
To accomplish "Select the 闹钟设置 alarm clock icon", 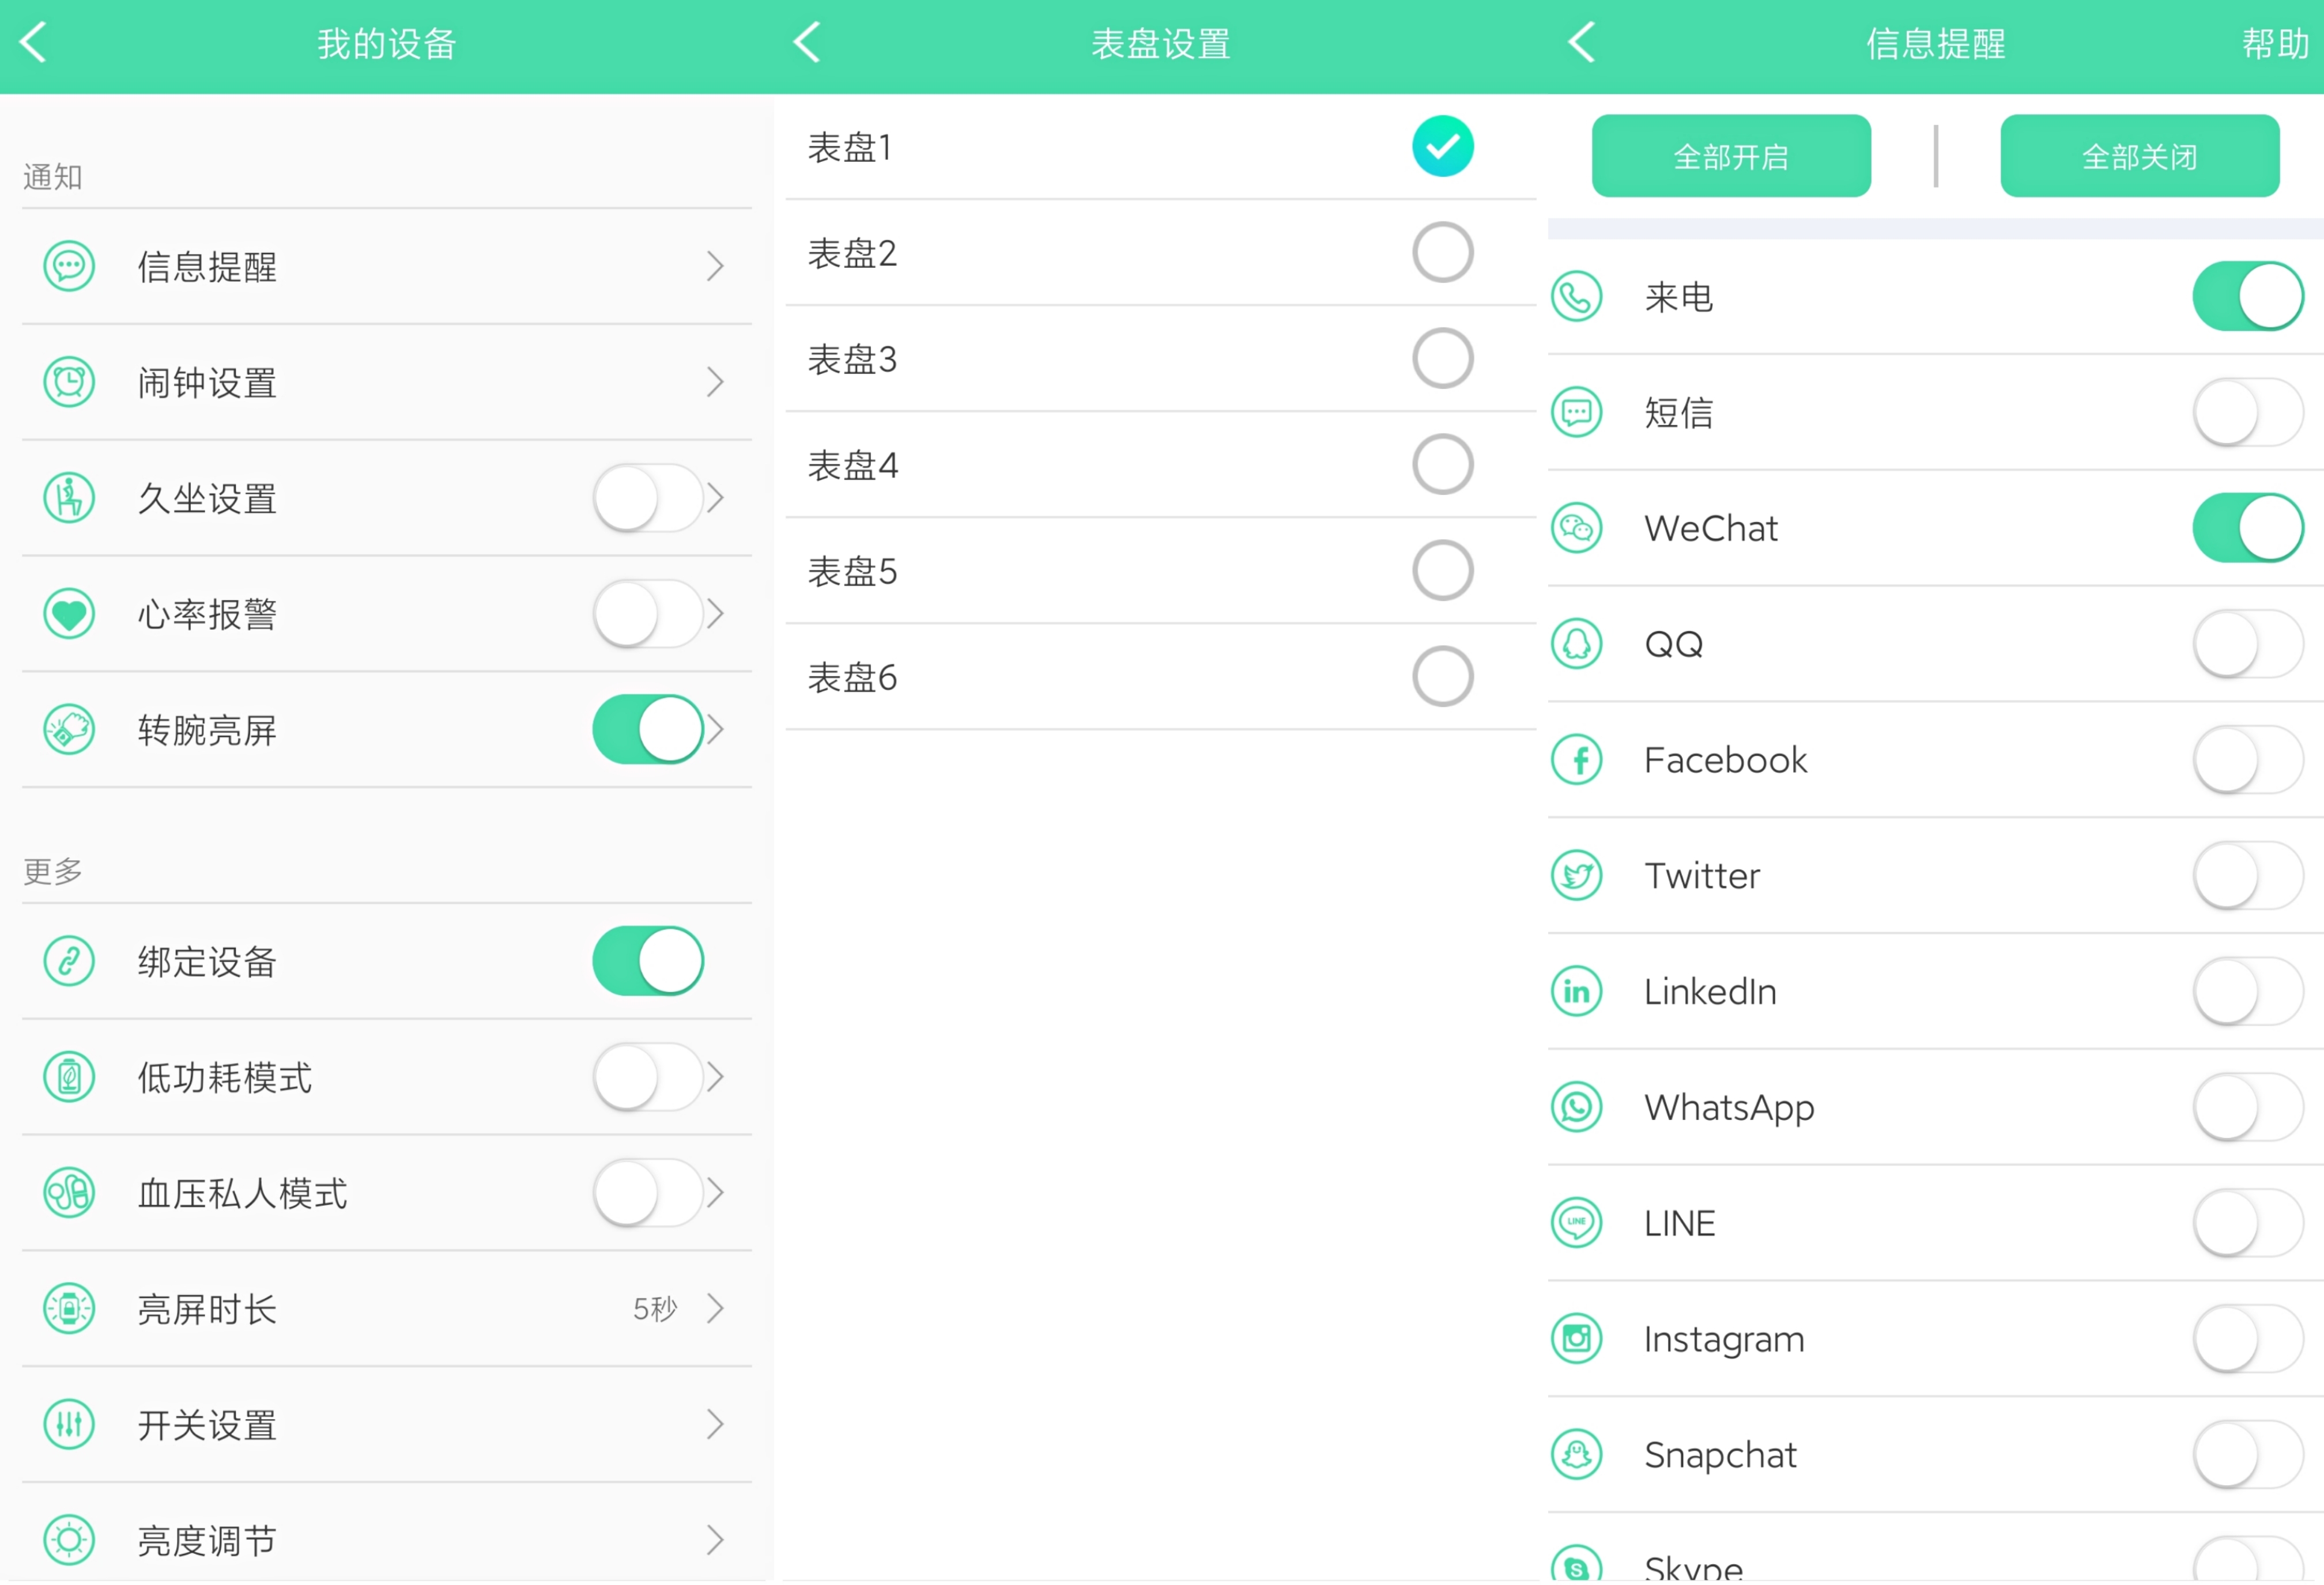I will coord(69,382).
